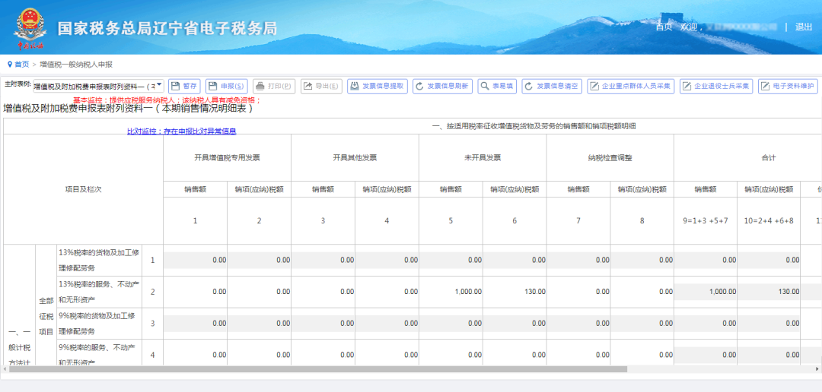The width and height of the screenshot is (822, 392).
Task: Click row 1 开具其他发票 销项税额 cell
Action: [x=387, y=260]
